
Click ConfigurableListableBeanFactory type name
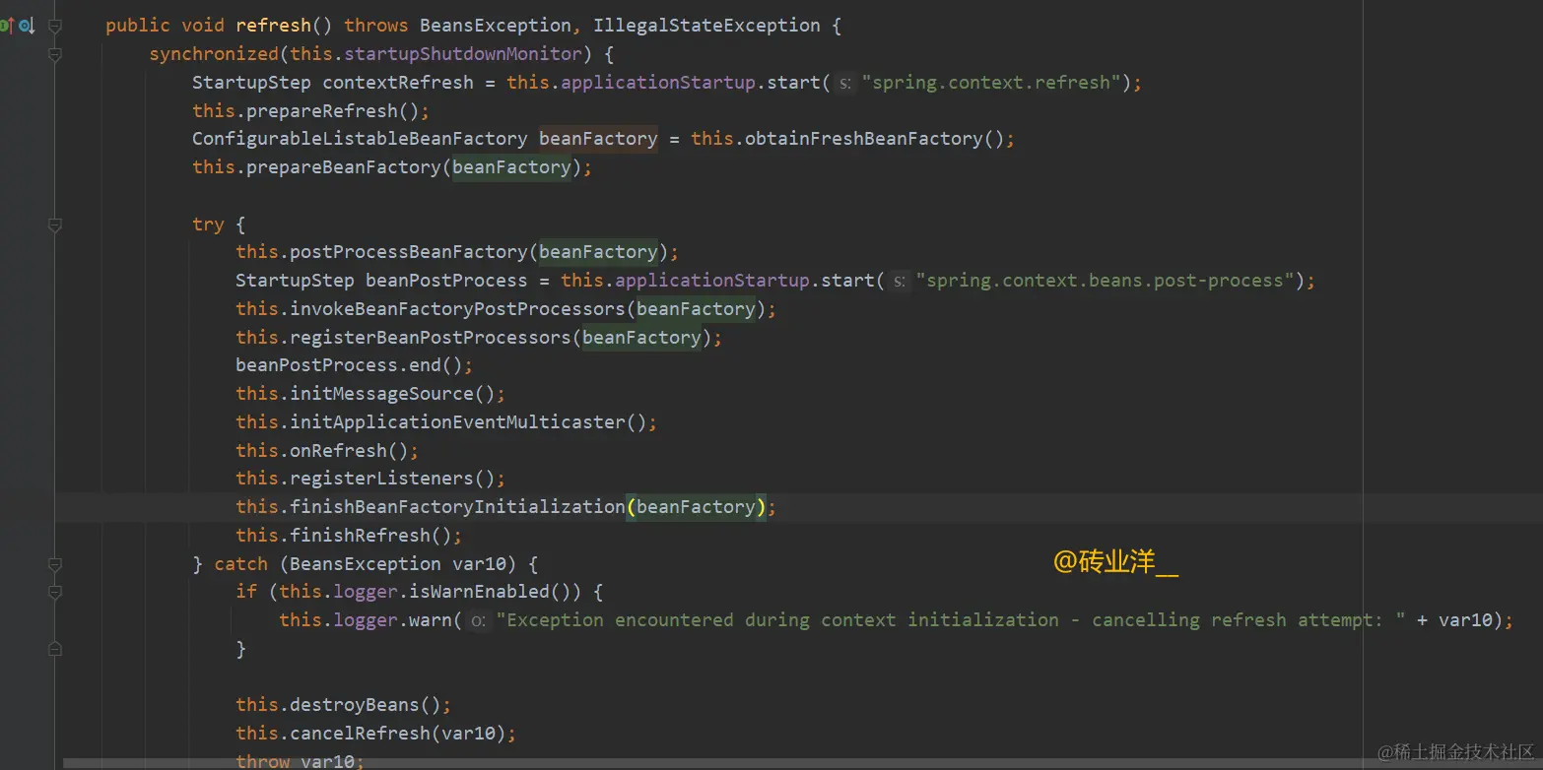360,139
